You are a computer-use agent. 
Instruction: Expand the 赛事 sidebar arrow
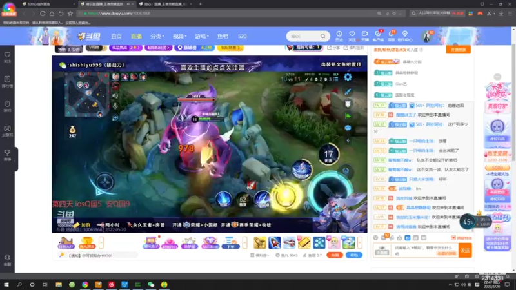tap(14, 159)
